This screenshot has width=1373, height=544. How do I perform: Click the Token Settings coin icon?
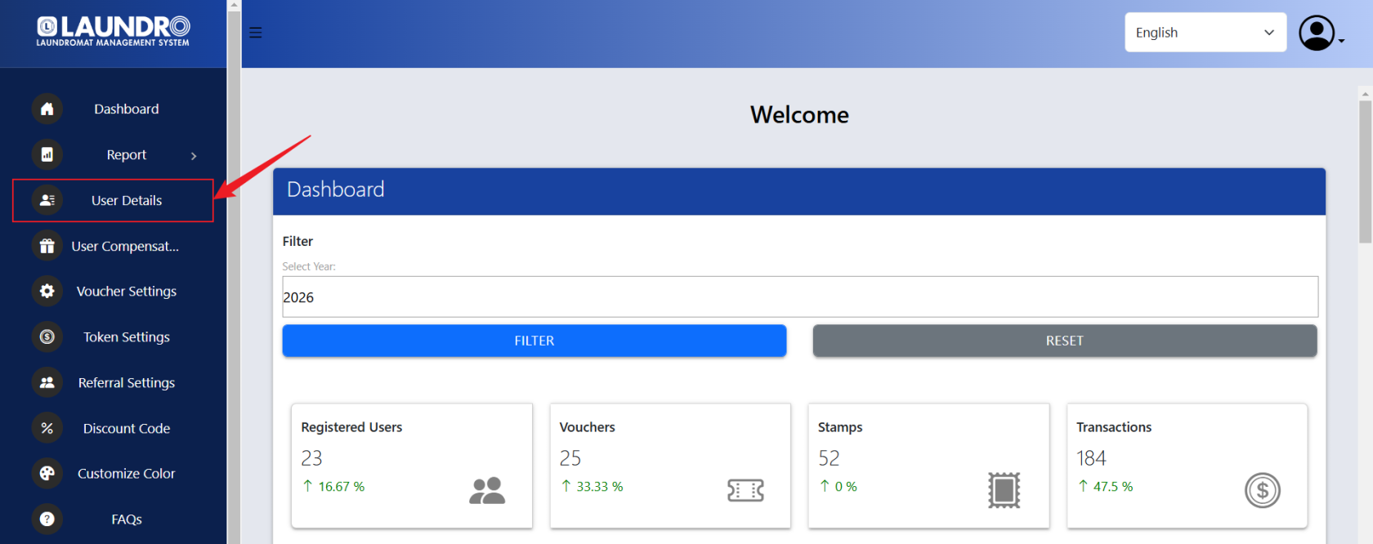click(x=47, y=337)
